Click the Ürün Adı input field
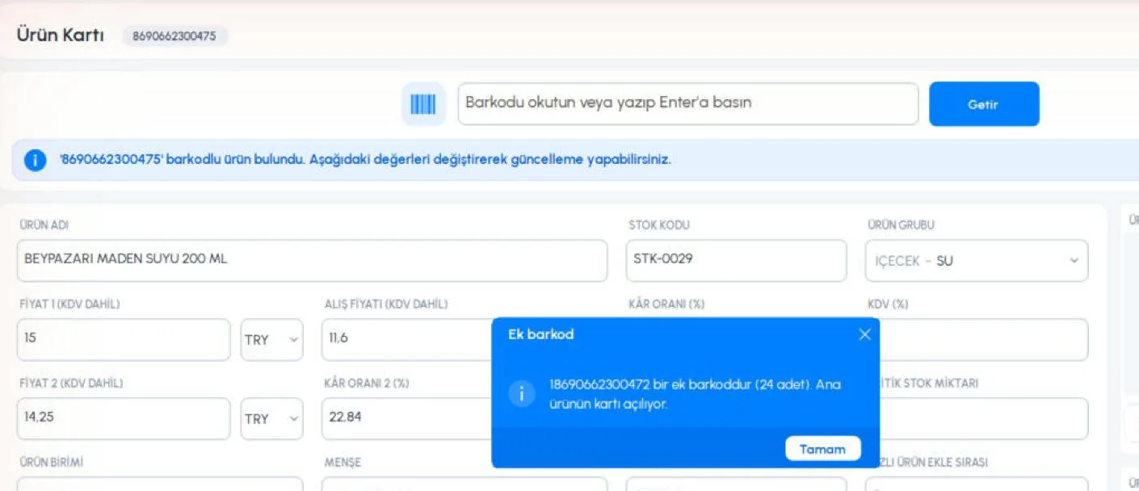1139x491 pixels. click(312, 260)
